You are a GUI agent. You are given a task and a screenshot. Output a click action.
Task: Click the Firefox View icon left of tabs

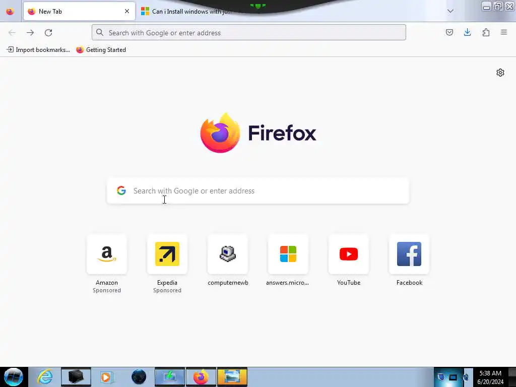tap(10, 12)
